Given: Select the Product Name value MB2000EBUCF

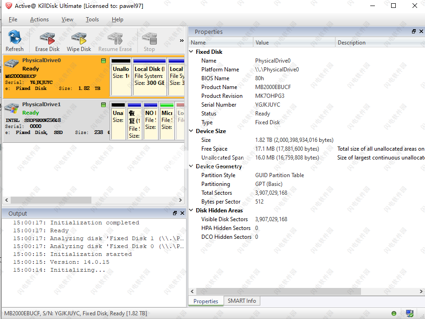Looking at the screenshot, I should point(273,87).
